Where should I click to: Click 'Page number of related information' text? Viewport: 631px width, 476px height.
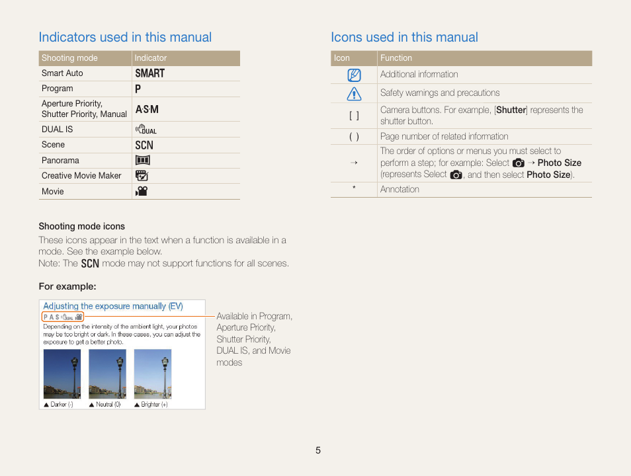[444, 136]
